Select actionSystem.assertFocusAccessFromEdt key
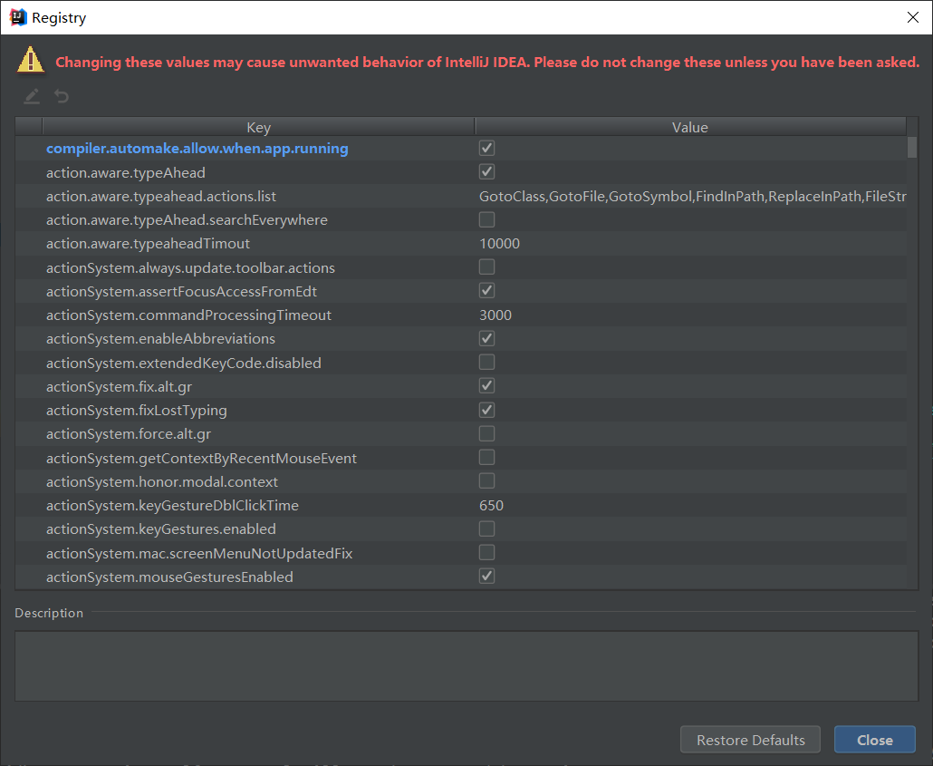 tap(181, 291)
